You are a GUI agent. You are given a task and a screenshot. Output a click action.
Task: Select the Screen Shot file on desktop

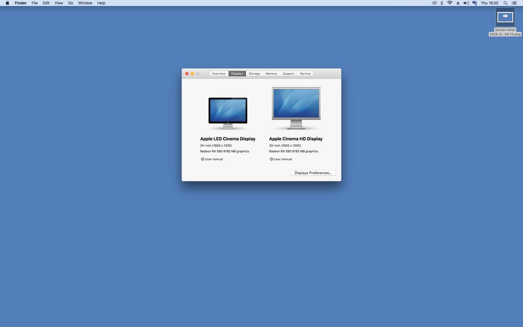click(x=505, y=22)
